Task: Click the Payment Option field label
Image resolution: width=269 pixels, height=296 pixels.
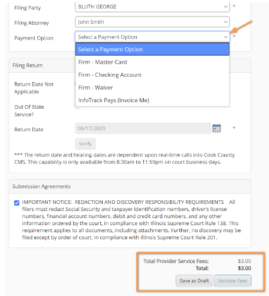Action: tap(34, 38)
